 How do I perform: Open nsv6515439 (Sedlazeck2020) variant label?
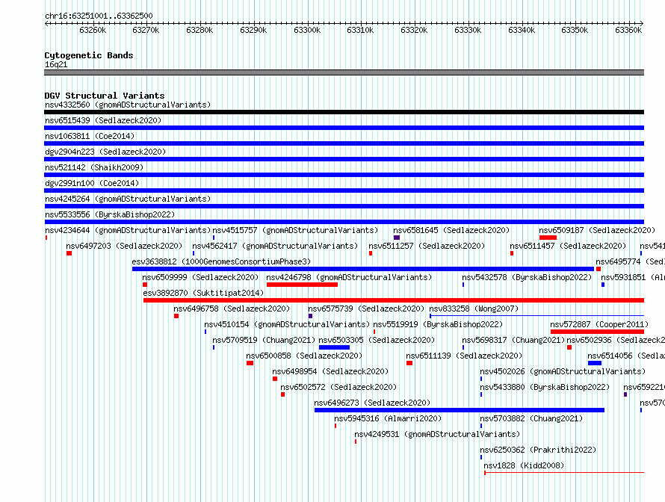[x=103, y=120]
